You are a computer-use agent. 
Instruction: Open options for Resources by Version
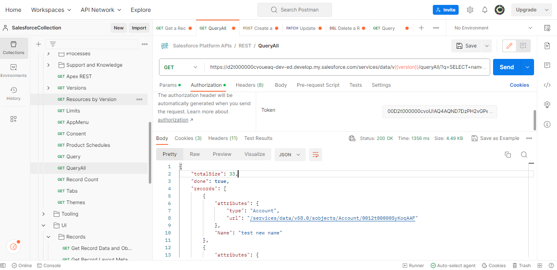point(139,99)
